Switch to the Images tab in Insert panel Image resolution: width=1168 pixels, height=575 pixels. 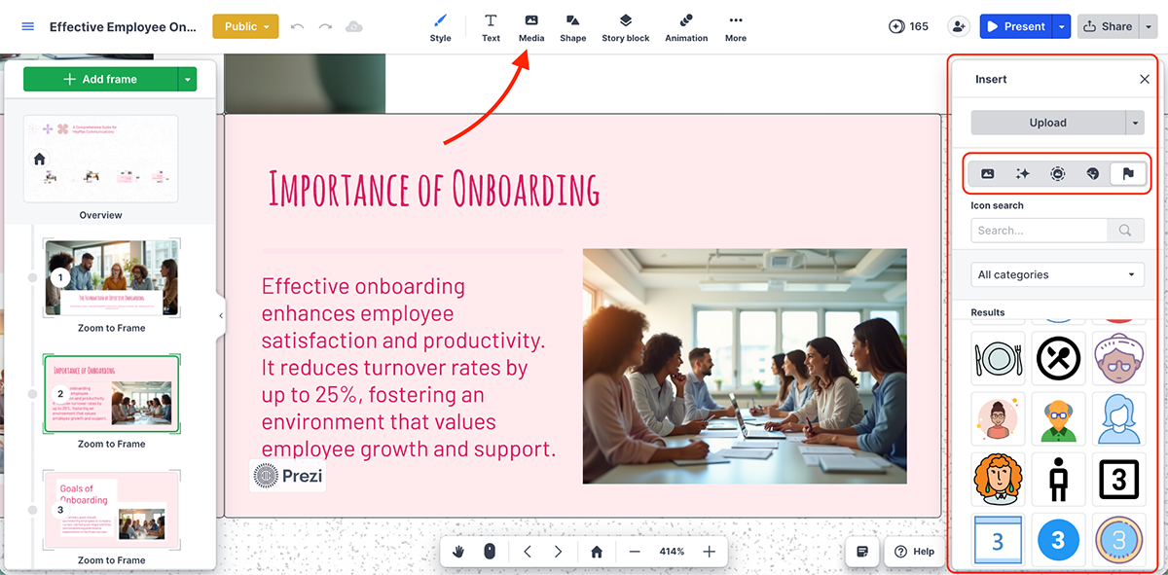(x=987, y=173)
